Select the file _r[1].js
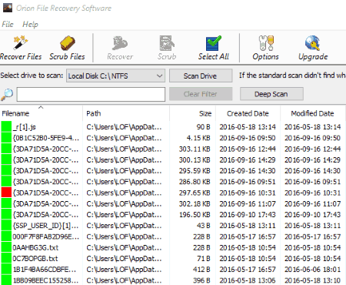 coord(25,127)
